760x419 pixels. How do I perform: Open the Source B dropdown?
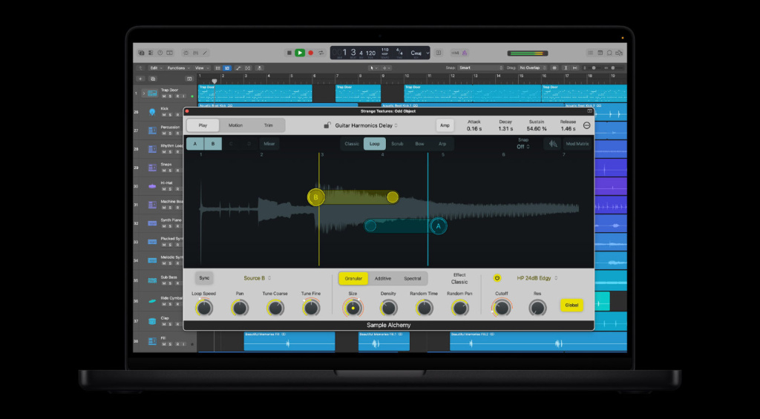click(x=258, y=278)
